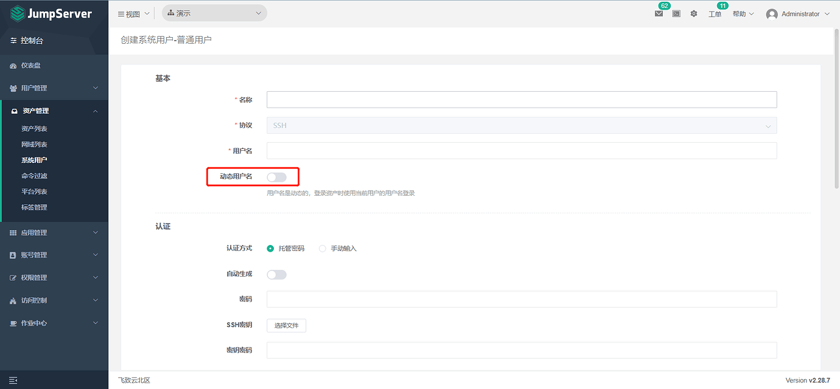Open the 视图 view dropdown
Screen dimensions: 840x389
click(x=133, y=13)
